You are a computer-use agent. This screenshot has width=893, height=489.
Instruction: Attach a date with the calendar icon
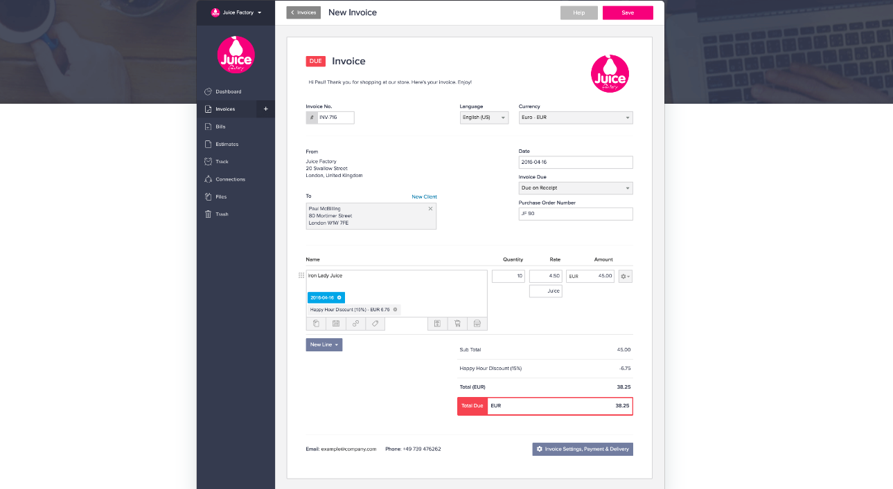[335, 323]
